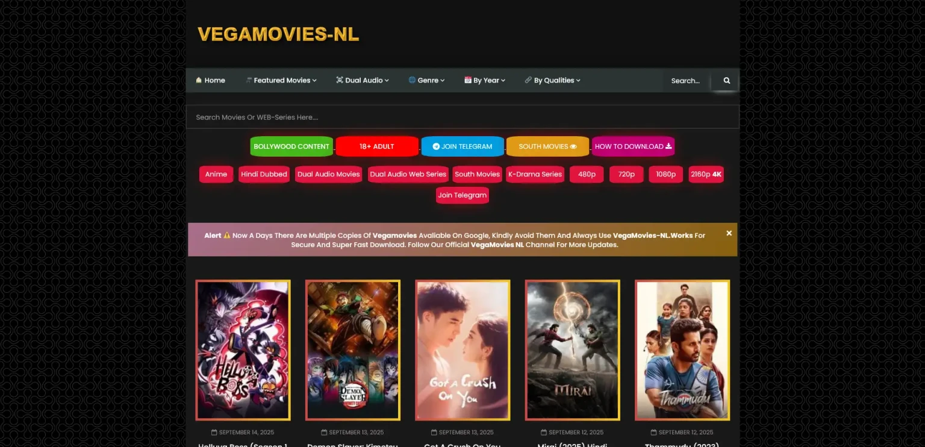The width and height of the screenshot is (925, 447).
Task: Click the red Join Telegram tag
Action: point(462,195)
